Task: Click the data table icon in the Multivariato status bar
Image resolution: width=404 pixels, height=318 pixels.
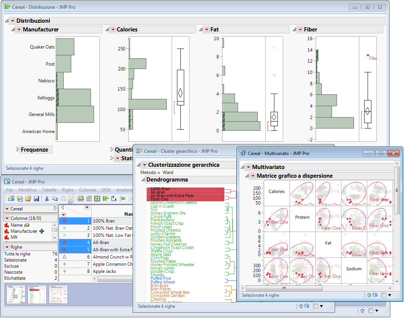Action: click(375, 295)
